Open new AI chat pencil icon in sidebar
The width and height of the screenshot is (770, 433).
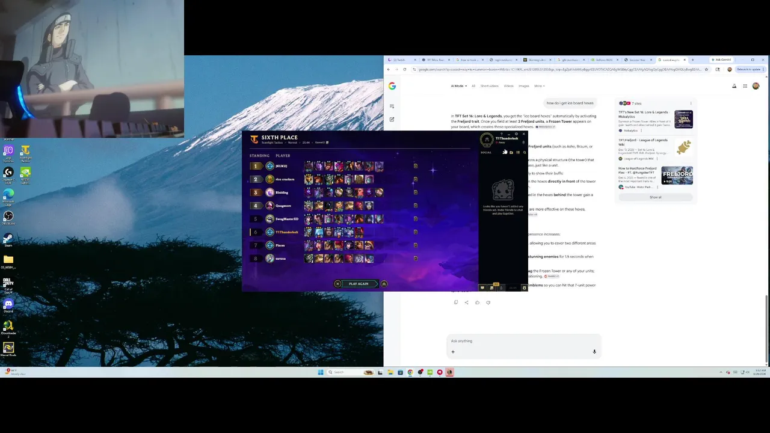[392, 119]
